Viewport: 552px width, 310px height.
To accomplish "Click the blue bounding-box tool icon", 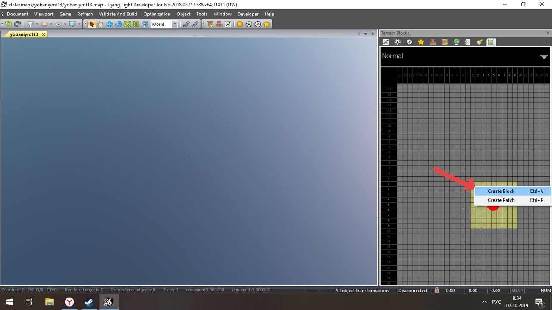I will click(145, 25).
